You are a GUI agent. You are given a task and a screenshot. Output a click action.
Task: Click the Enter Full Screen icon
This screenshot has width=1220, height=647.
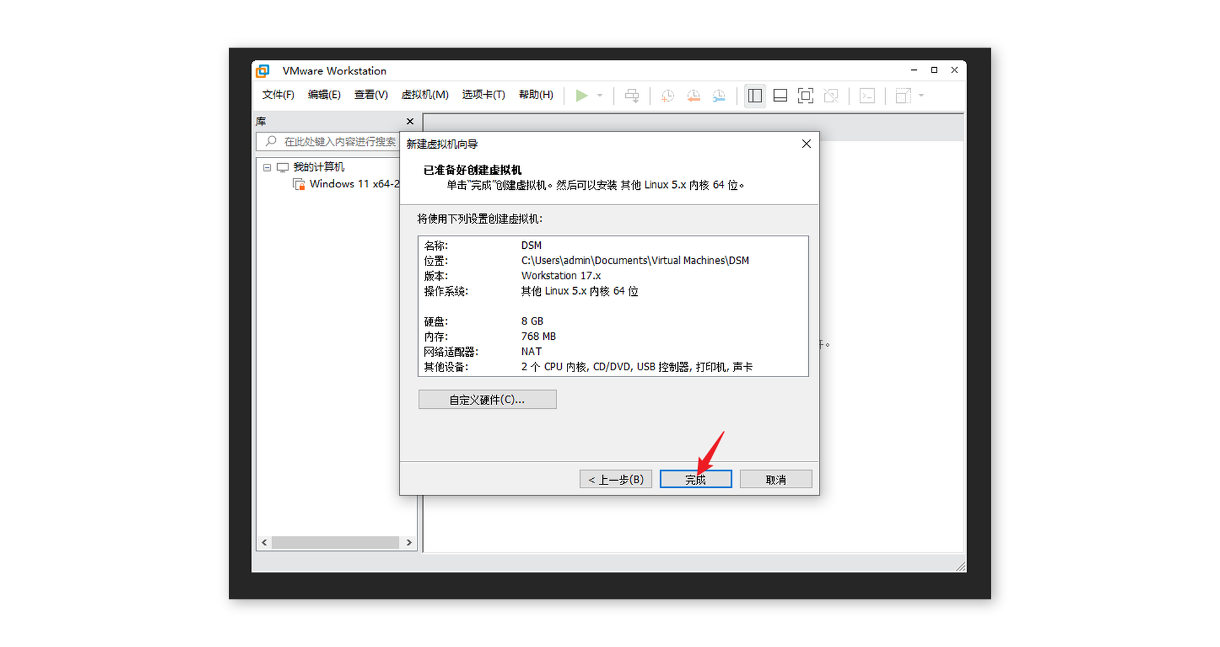(x=805, y=95)
